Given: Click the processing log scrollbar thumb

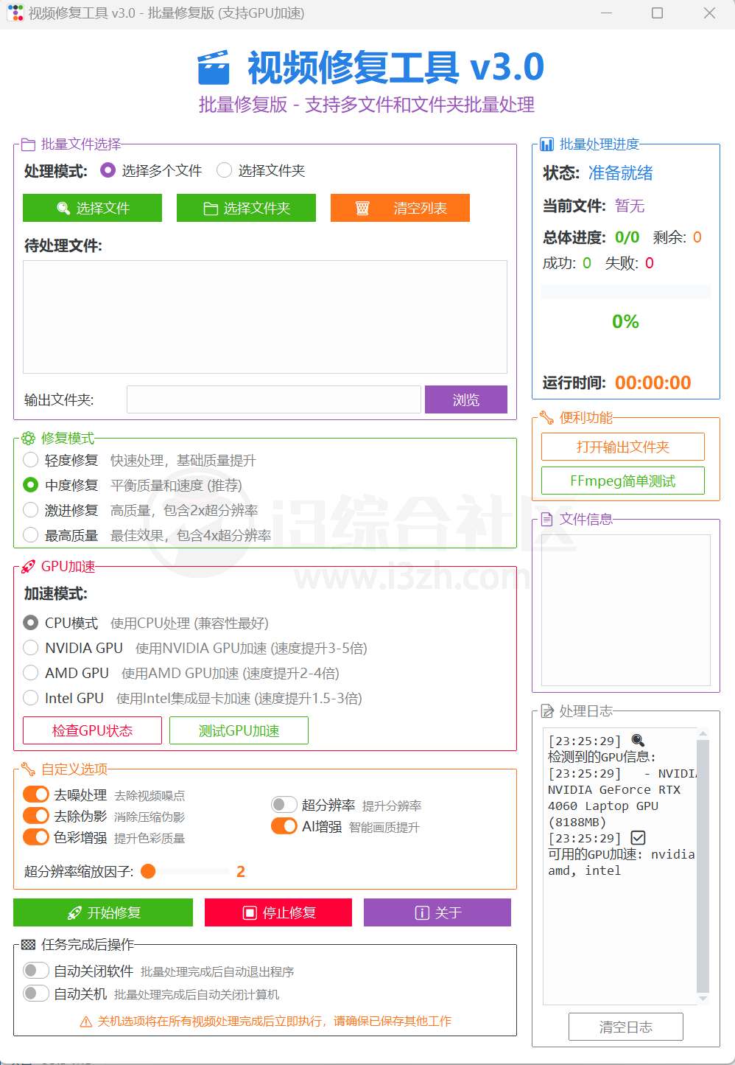Looking at the screenshot, I should tap(703, 866).
